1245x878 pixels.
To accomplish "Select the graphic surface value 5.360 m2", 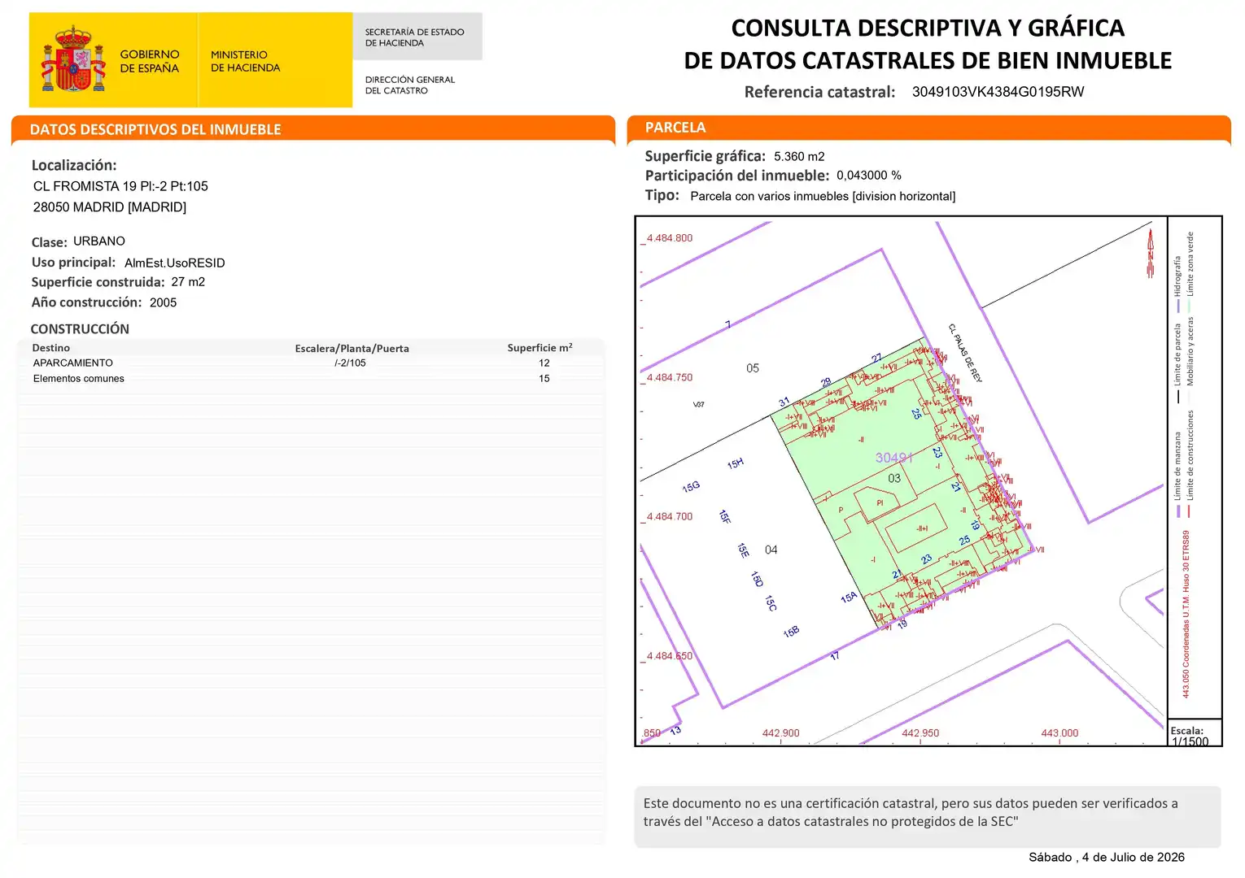I will coord(799,157).
